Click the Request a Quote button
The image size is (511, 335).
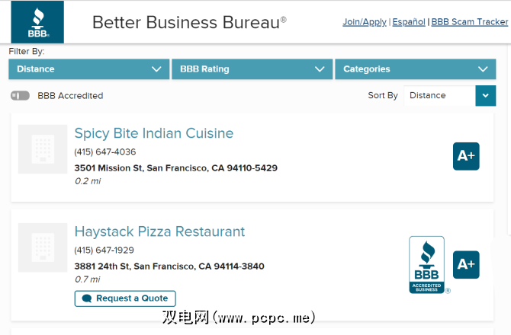click(x=126, y=298)
